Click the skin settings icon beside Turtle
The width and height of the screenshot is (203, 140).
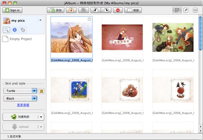point(42,91)
